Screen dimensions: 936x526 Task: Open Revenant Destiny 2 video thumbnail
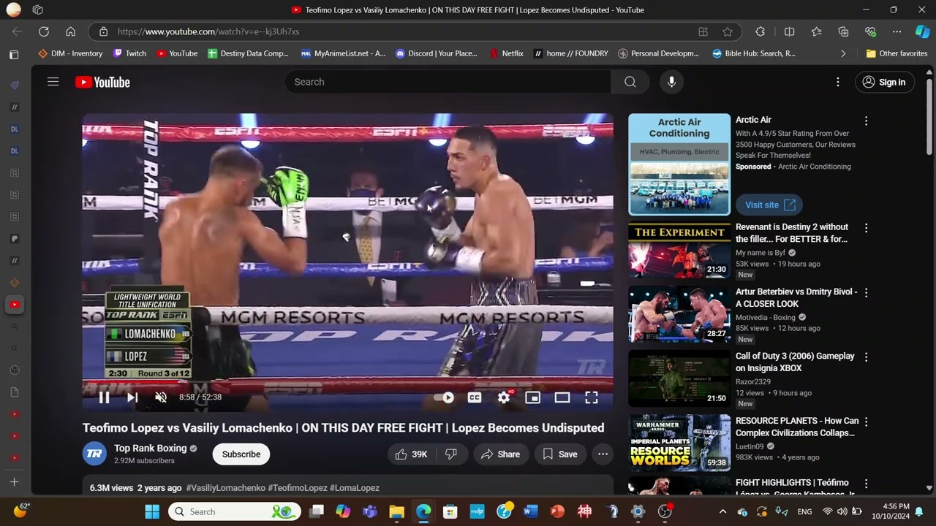tap(679, 251)
